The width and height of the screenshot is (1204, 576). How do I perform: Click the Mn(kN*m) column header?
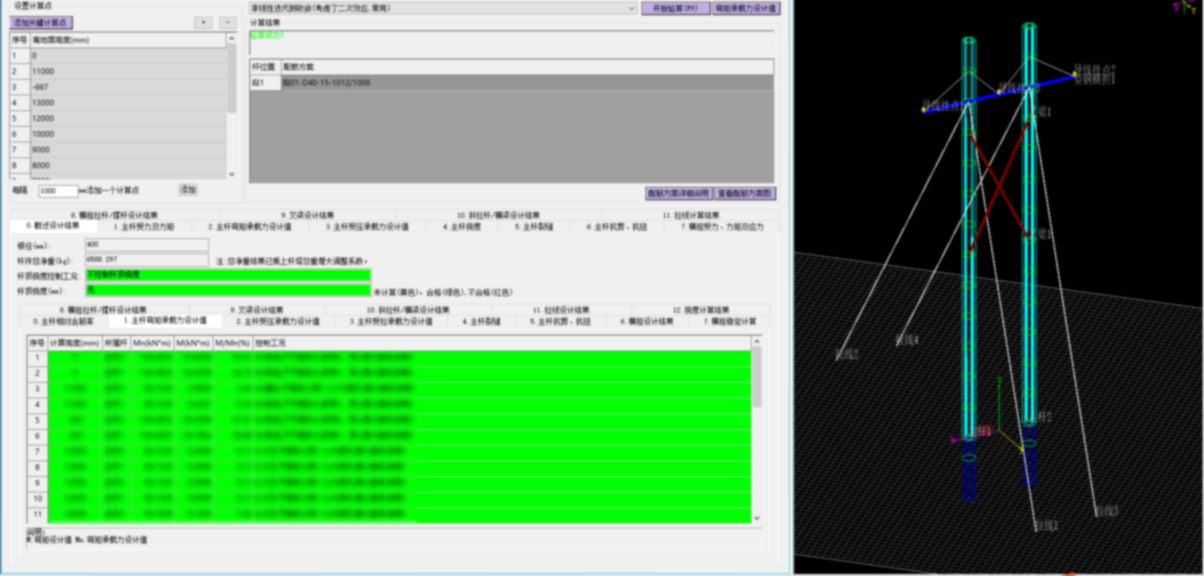152,343
